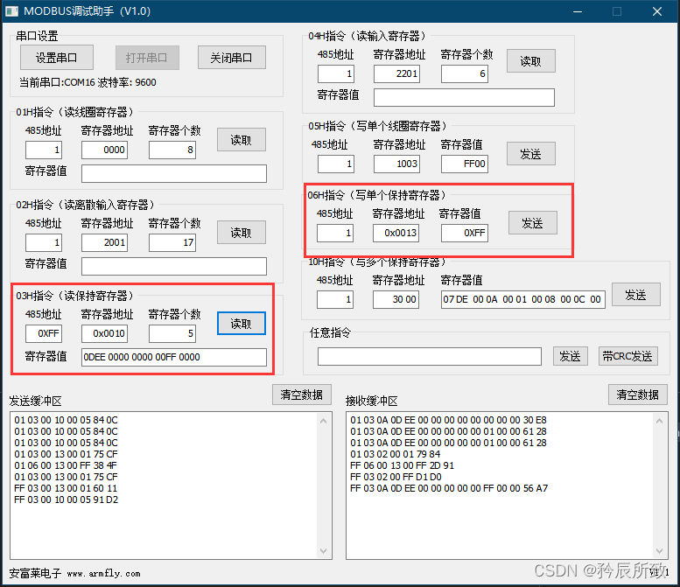Click the empty 02H 寄存器值 result field
The width and height of the screenshot is (680, 587).
click(174, 266)
